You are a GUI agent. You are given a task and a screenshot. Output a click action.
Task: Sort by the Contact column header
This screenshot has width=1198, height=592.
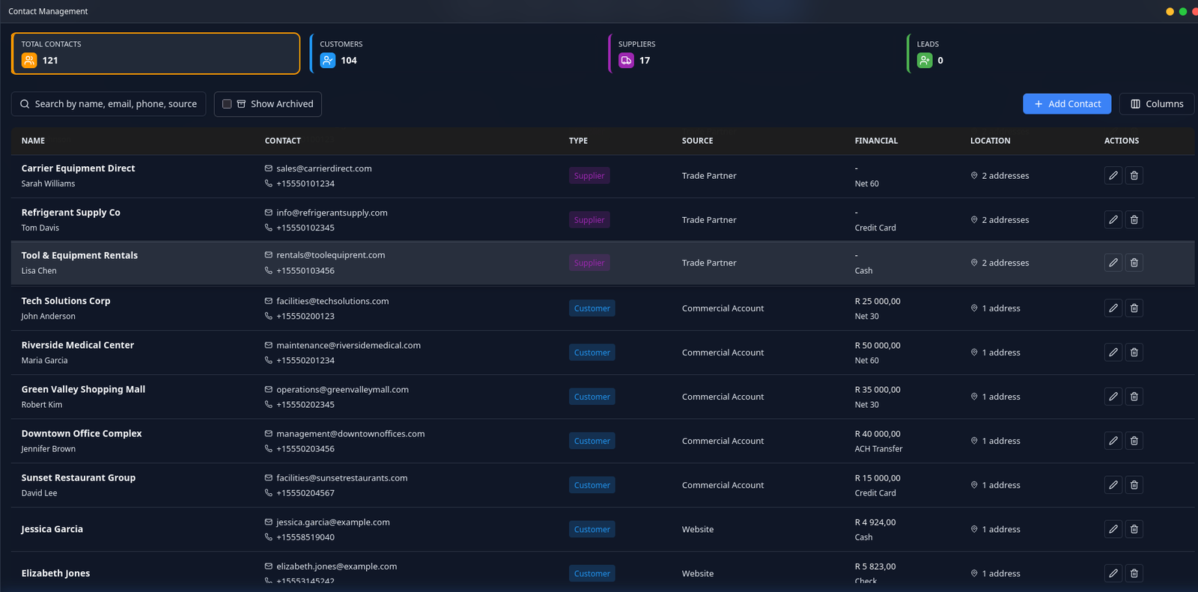(x=282, y=141)
